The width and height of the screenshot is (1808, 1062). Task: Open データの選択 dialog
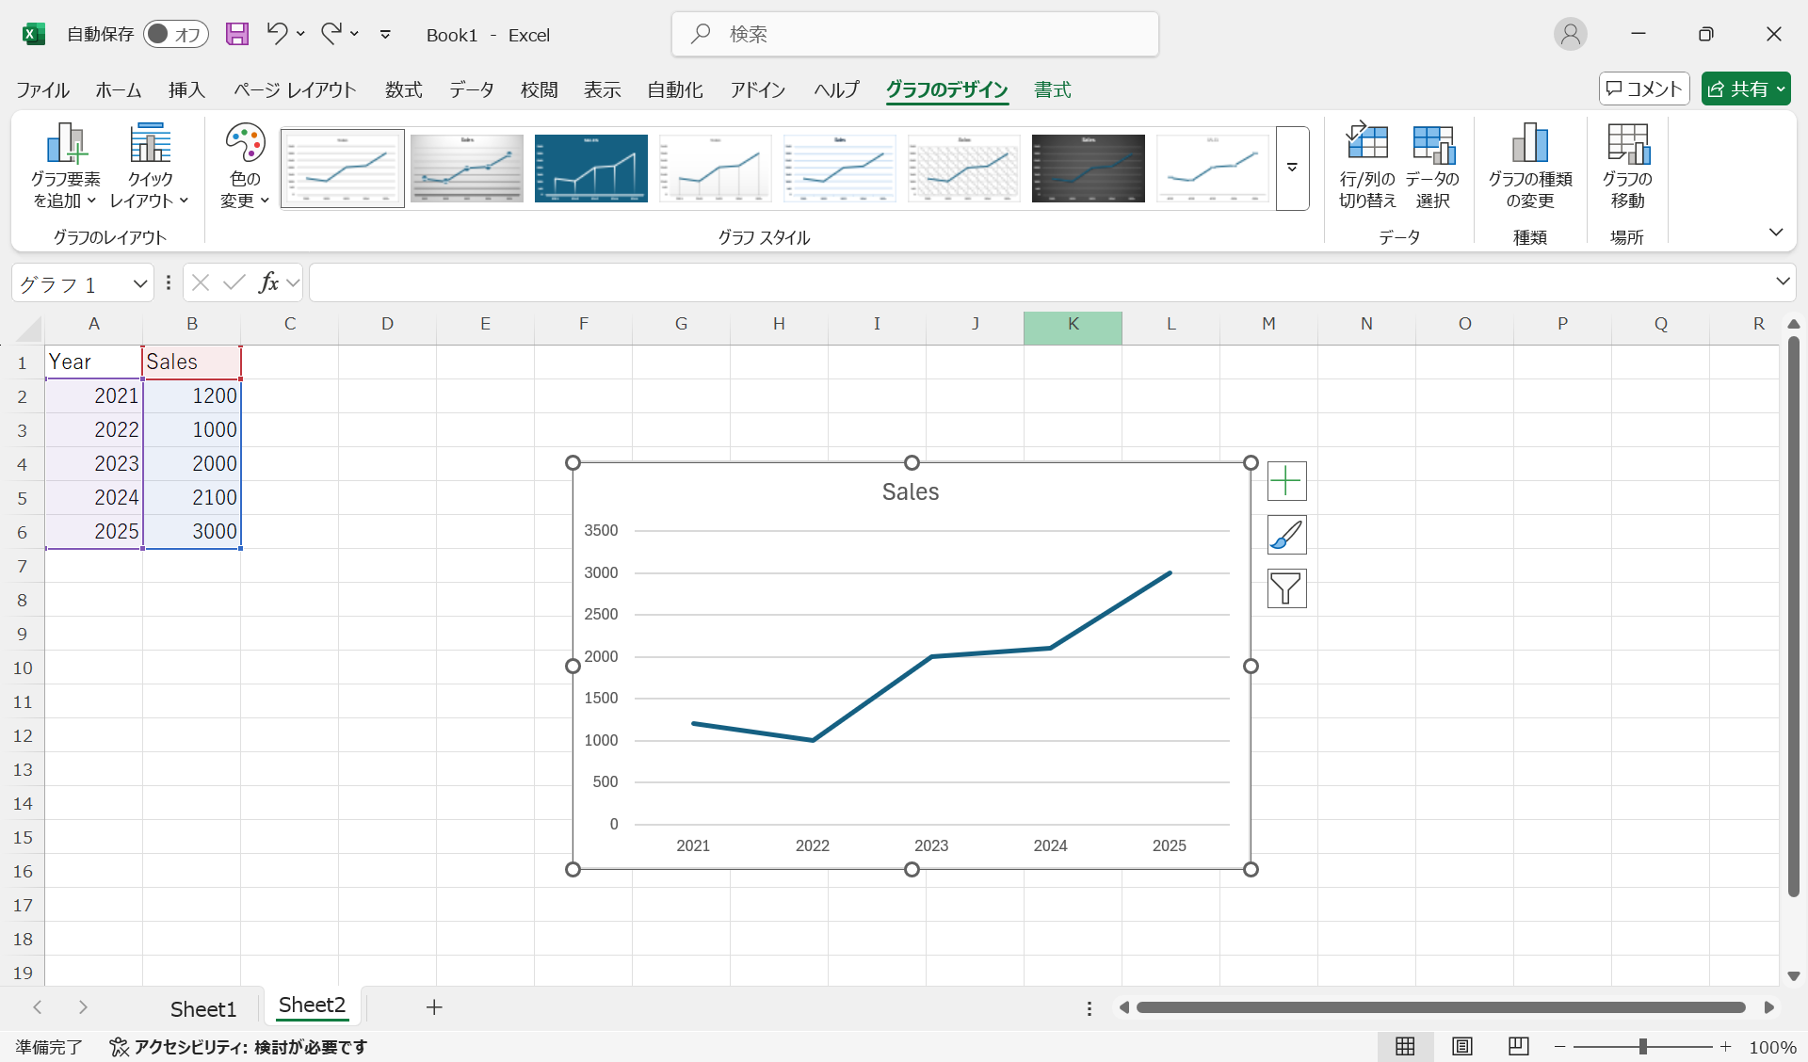1431,168
